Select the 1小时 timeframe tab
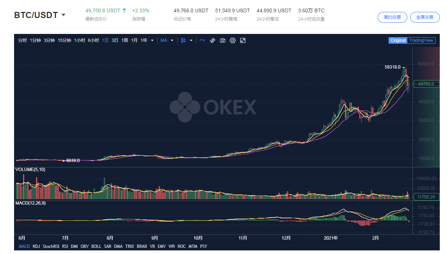The image size is (447, 254). [x=79, y=40]
